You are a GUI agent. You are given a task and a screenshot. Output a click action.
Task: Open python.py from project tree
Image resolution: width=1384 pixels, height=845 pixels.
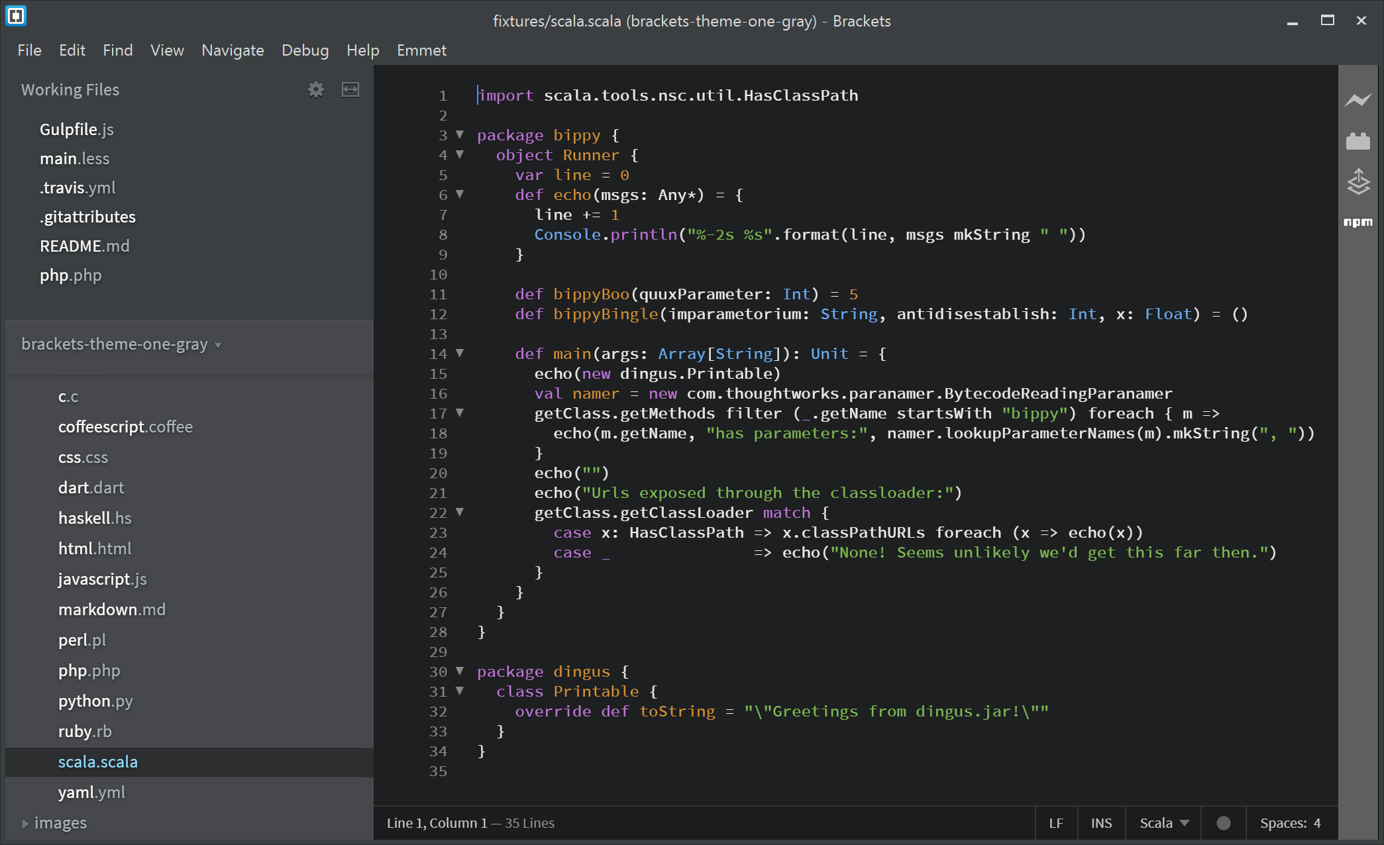(95, 701)
